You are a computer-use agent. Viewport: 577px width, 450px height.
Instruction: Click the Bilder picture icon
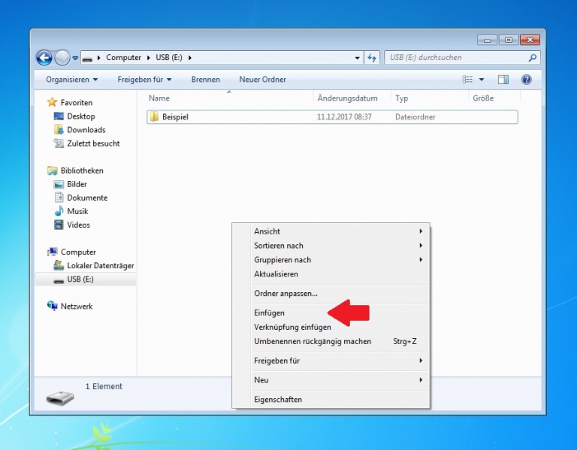[x=59, y=184]
